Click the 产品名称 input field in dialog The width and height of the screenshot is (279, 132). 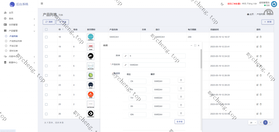(157, 65)
